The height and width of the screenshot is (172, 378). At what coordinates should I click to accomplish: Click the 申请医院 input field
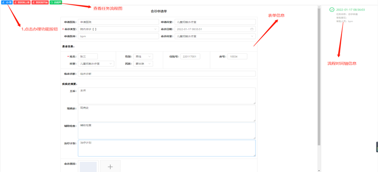(x=119, y=22)
